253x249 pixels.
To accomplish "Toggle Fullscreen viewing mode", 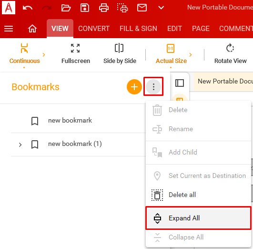I will tap(75, 54).
